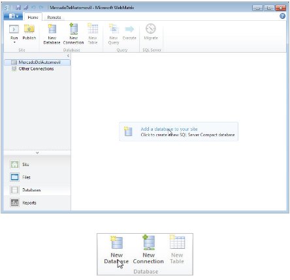Close the WebMatrix window
The width and height of the screenshot is (290, 280).
click(x=281, y=8)
